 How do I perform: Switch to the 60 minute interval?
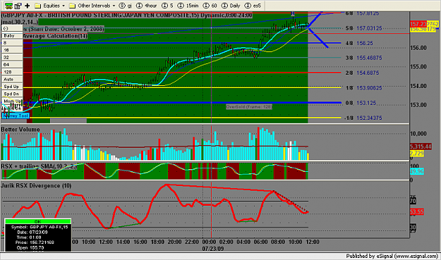(210, 6)
